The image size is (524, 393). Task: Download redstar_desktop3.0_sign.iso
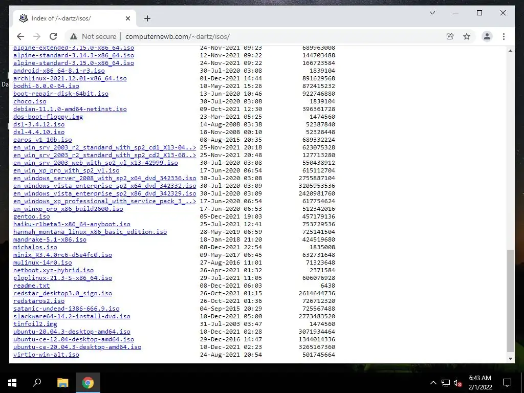(x=62, y=294)
